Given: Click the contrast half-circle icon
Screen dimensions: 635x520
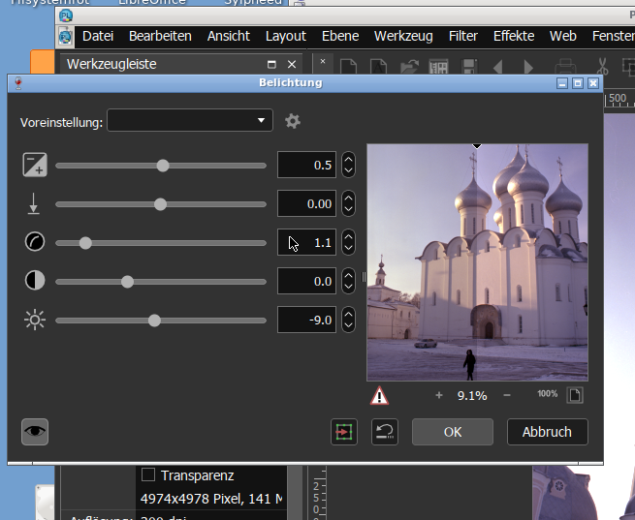Looking at the screenshot, I should click(35, 281).
